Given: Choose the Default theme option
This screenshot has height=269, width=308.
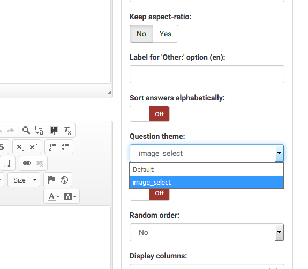Looking at the screenshot, I should [x=206, y=169].
